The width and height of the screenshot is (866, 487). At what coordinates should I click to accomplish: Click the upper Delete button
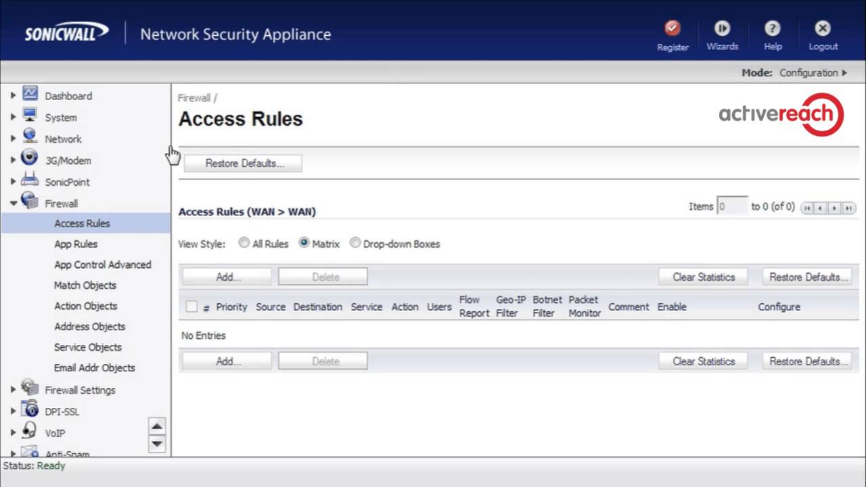323,277
